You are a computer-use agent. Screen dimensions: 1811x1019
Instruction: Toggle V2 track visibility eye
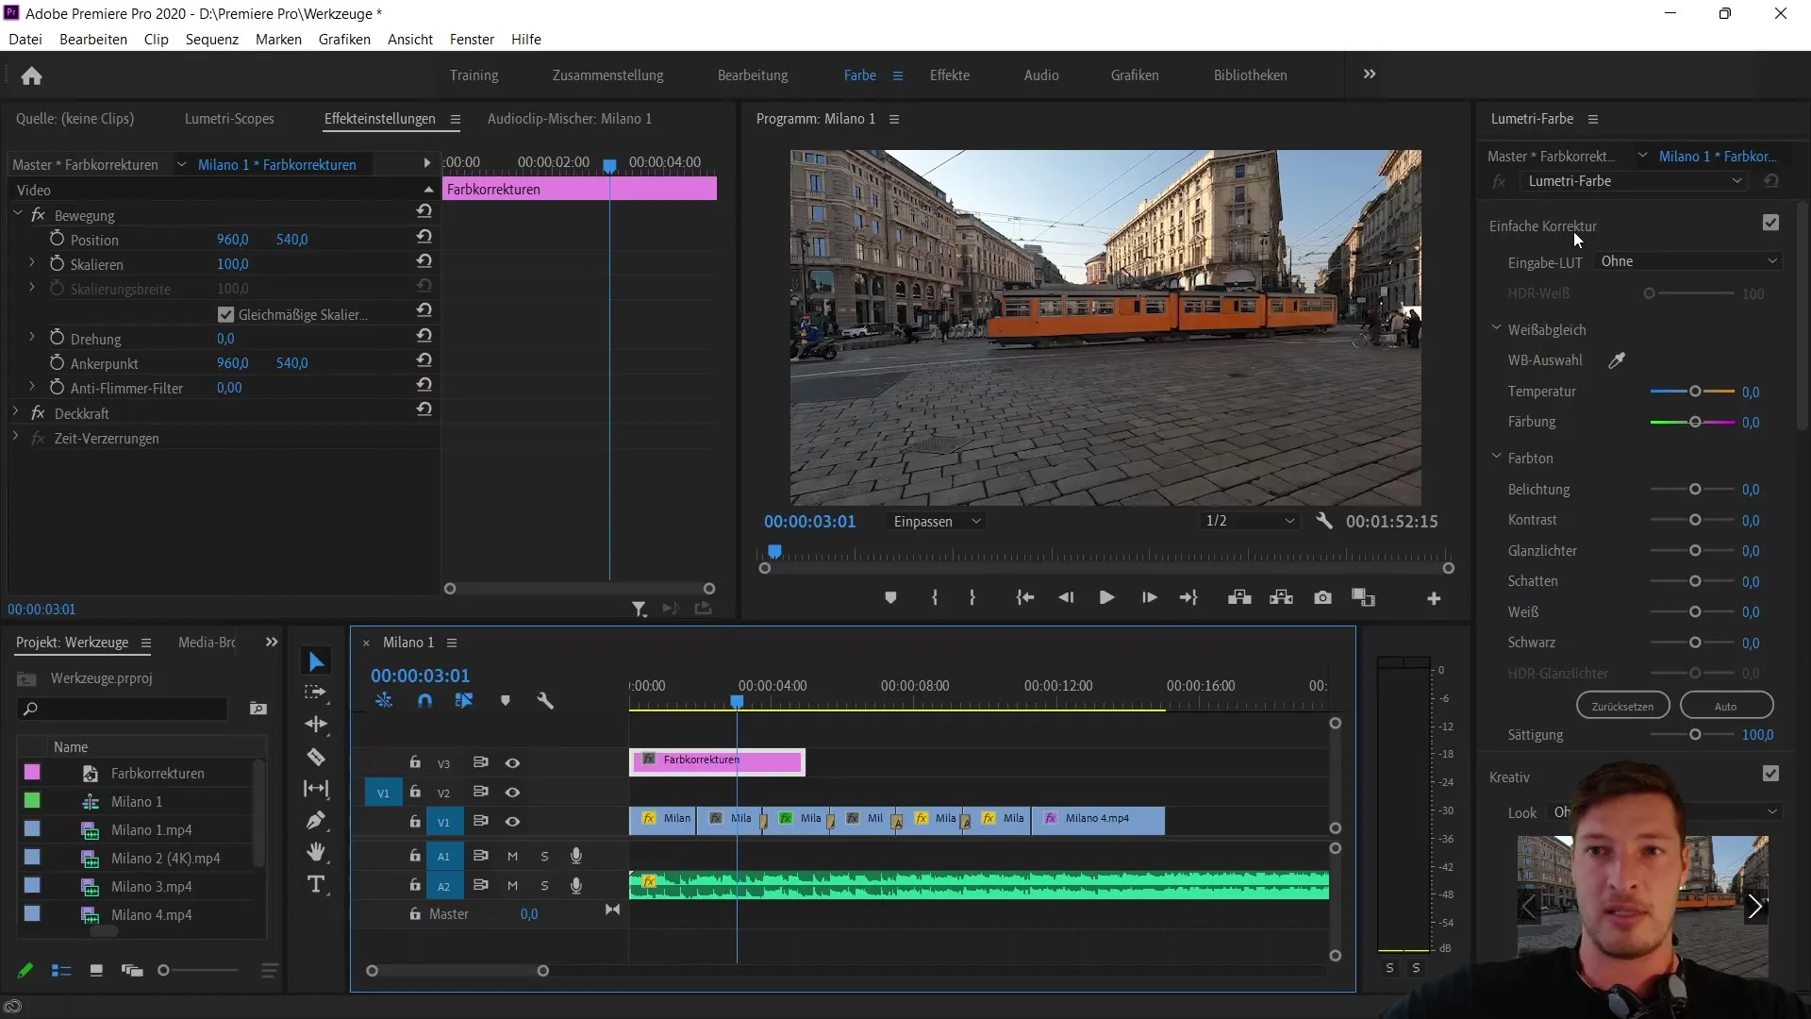512,793
